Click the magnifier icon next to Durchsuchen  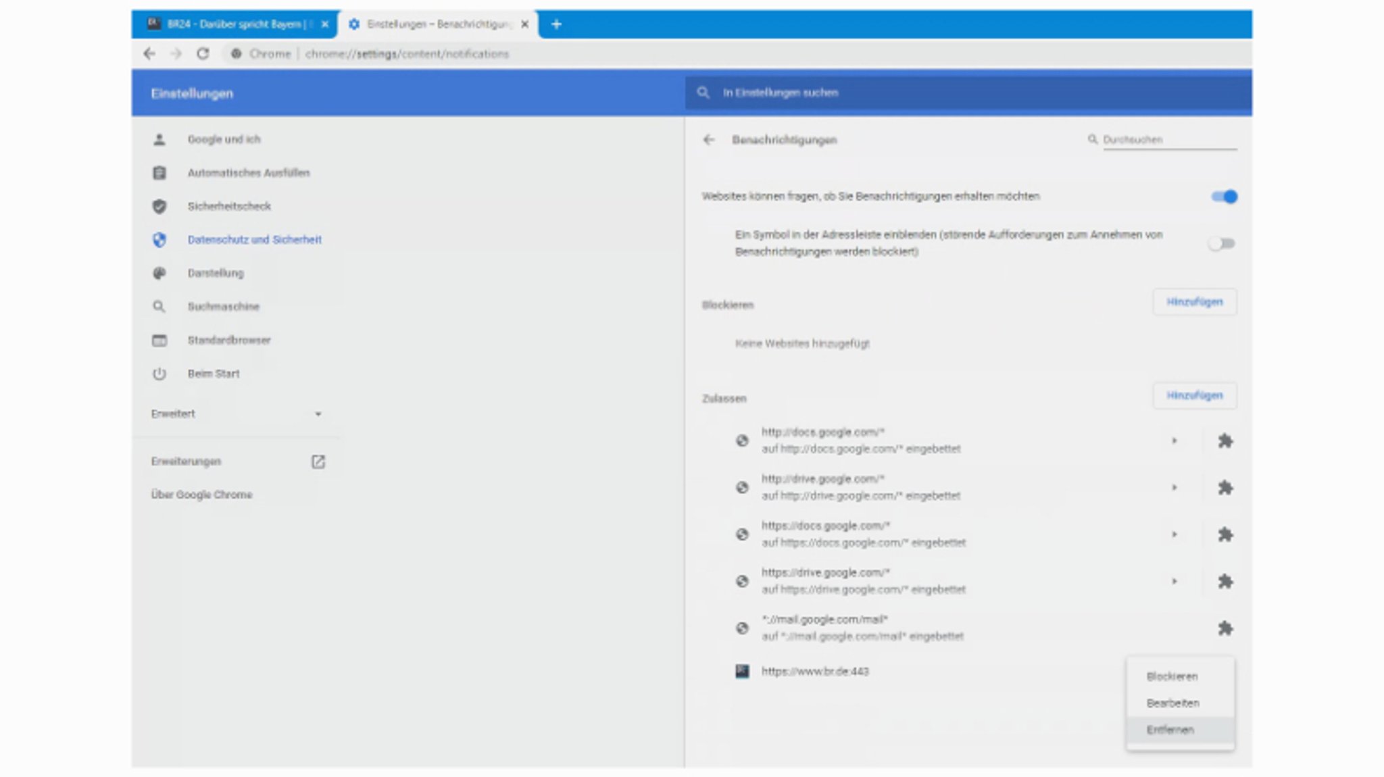tap(1092, 139)
